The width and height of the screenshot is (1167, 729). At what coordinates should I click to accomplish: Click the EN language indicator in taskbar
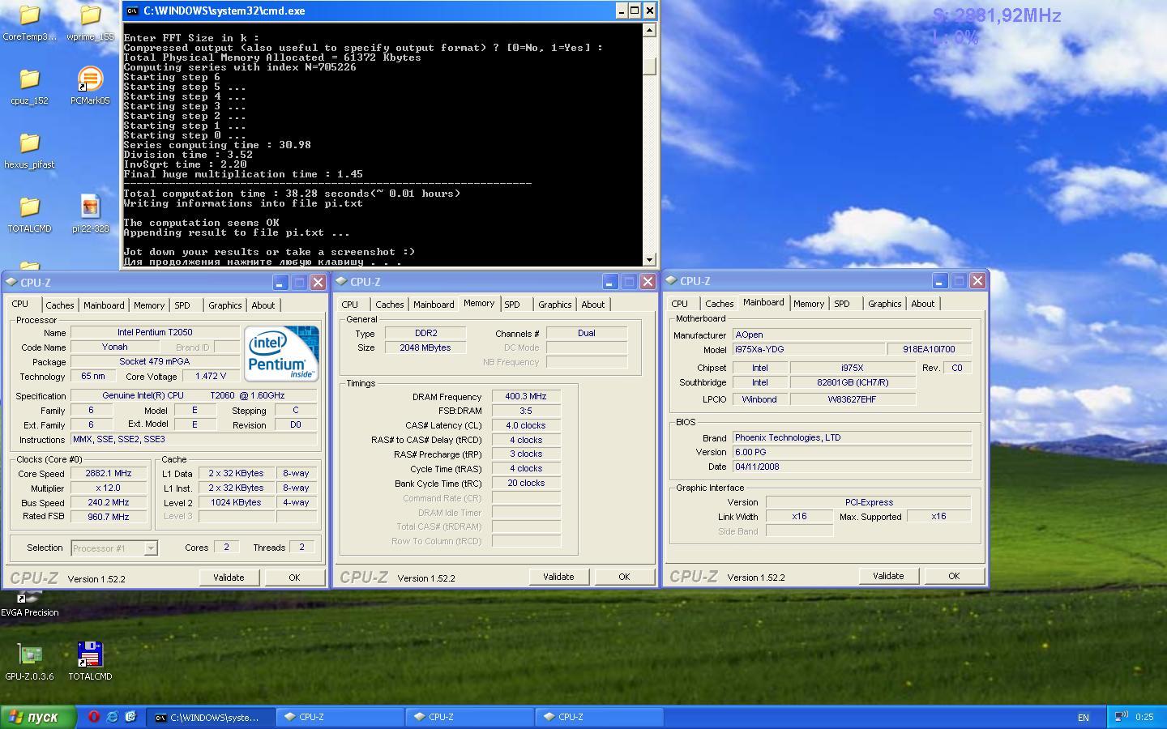(x=1084, y=718)
